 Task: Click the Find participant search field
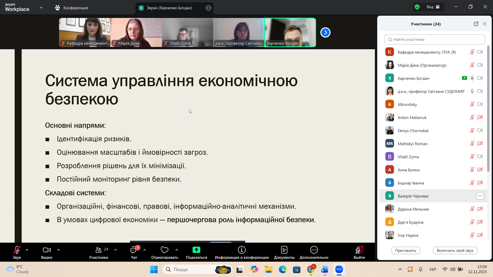[x=434, y=39]
